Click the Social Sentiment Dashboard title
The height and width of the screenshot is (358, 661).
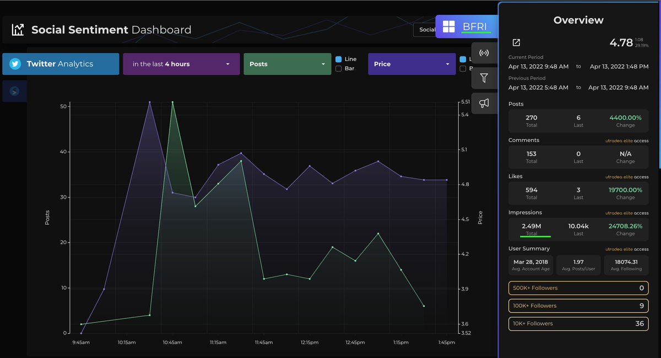pyautogui.click(x=111, y=30)
